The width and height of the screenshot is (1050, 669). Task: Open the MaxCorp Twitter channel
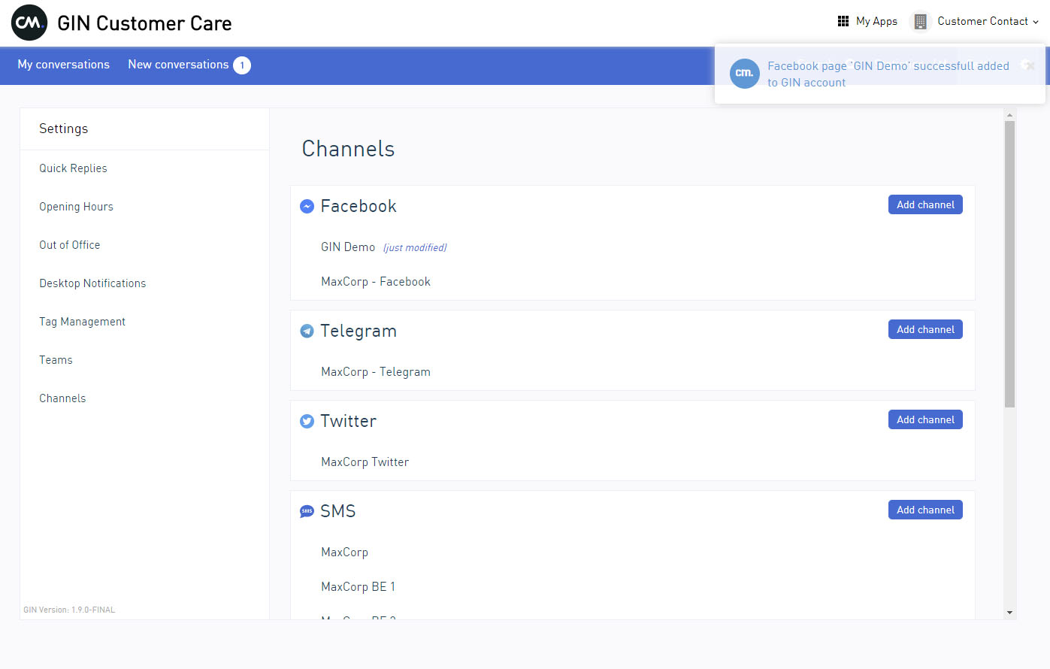pos(365,462)
